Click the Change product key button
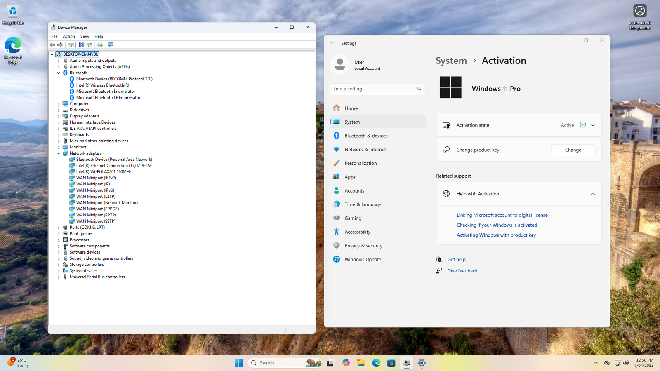This screenshot has height=371, width=660. click(573, 150)
